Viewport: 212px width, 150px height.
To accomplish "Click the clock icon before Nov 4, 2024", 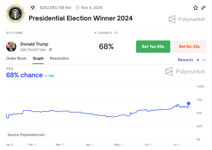I will point(78,8).
